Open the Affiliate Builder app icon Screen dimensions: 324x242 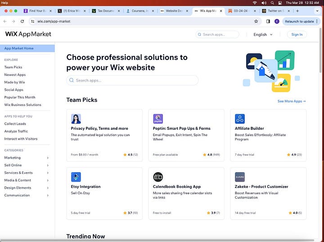coord(240,119)
